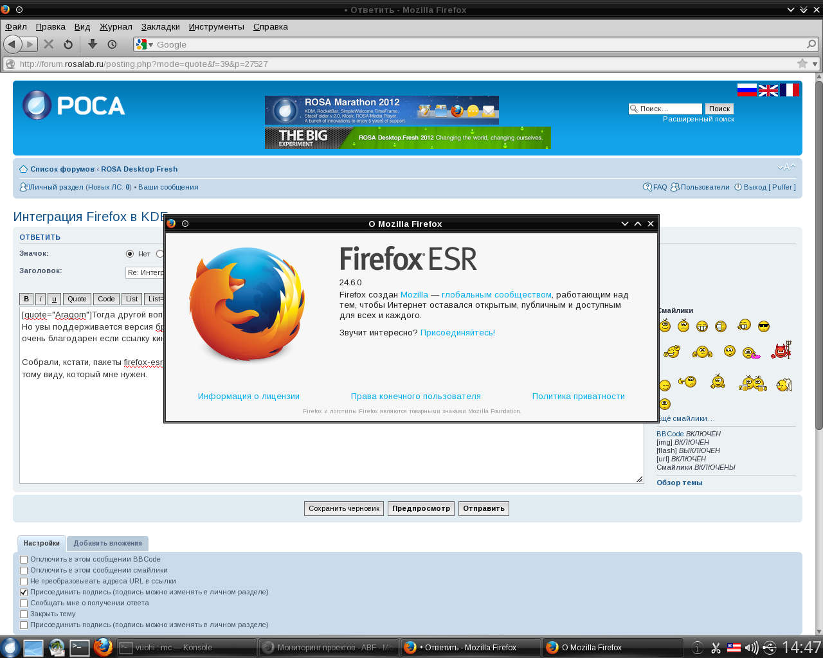The height and width of the screenshot is (658, 823).
Task: Switch forum language via the British flag
Action: [x=768, y=90]
